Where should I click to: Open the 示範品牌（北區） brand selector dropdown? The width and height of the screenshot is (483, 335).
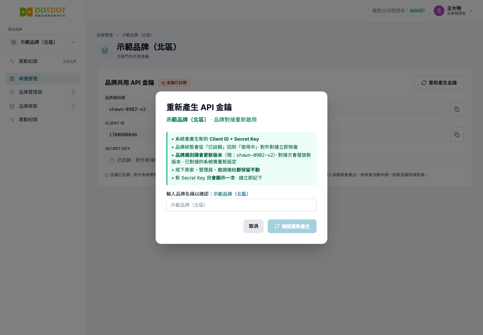coord(43,42)
